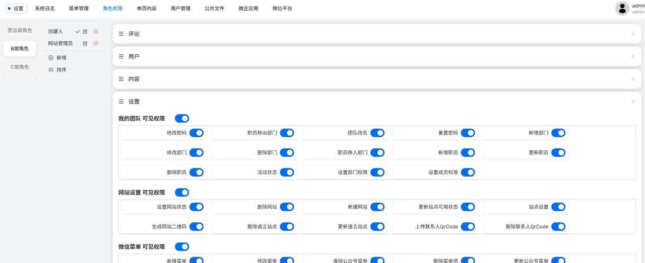645x263 pixels.
Task: Click the sliders icon next to 排序
Action: (51, 70)
